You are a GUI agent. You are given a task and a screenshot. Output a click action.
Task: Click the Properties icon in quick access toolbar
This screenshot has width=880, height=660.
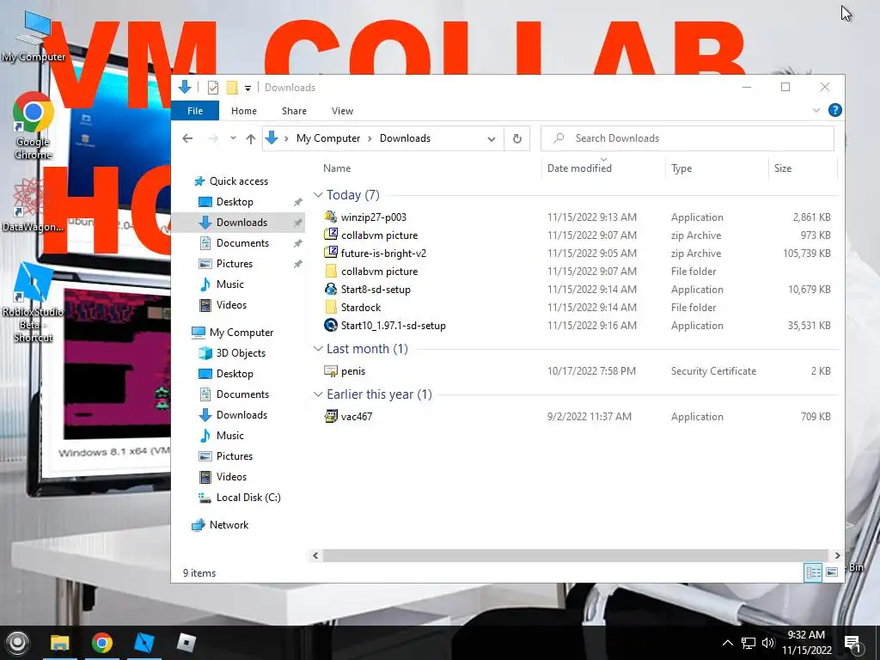coord(213,88)
